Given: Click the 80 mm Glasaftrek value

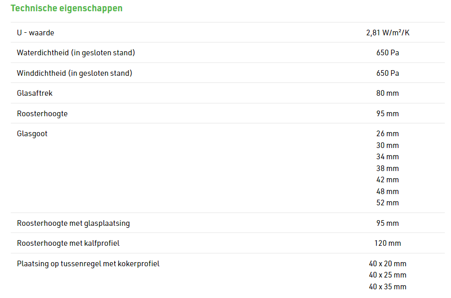Looking at the screenshot, I should coord(387,93).
